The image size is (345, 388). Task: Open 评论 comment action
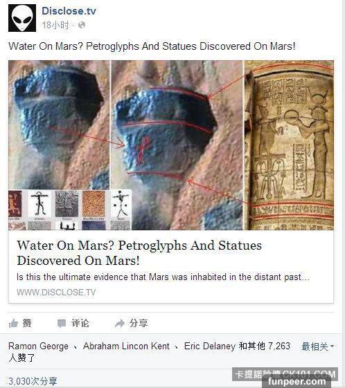[80, 323]
